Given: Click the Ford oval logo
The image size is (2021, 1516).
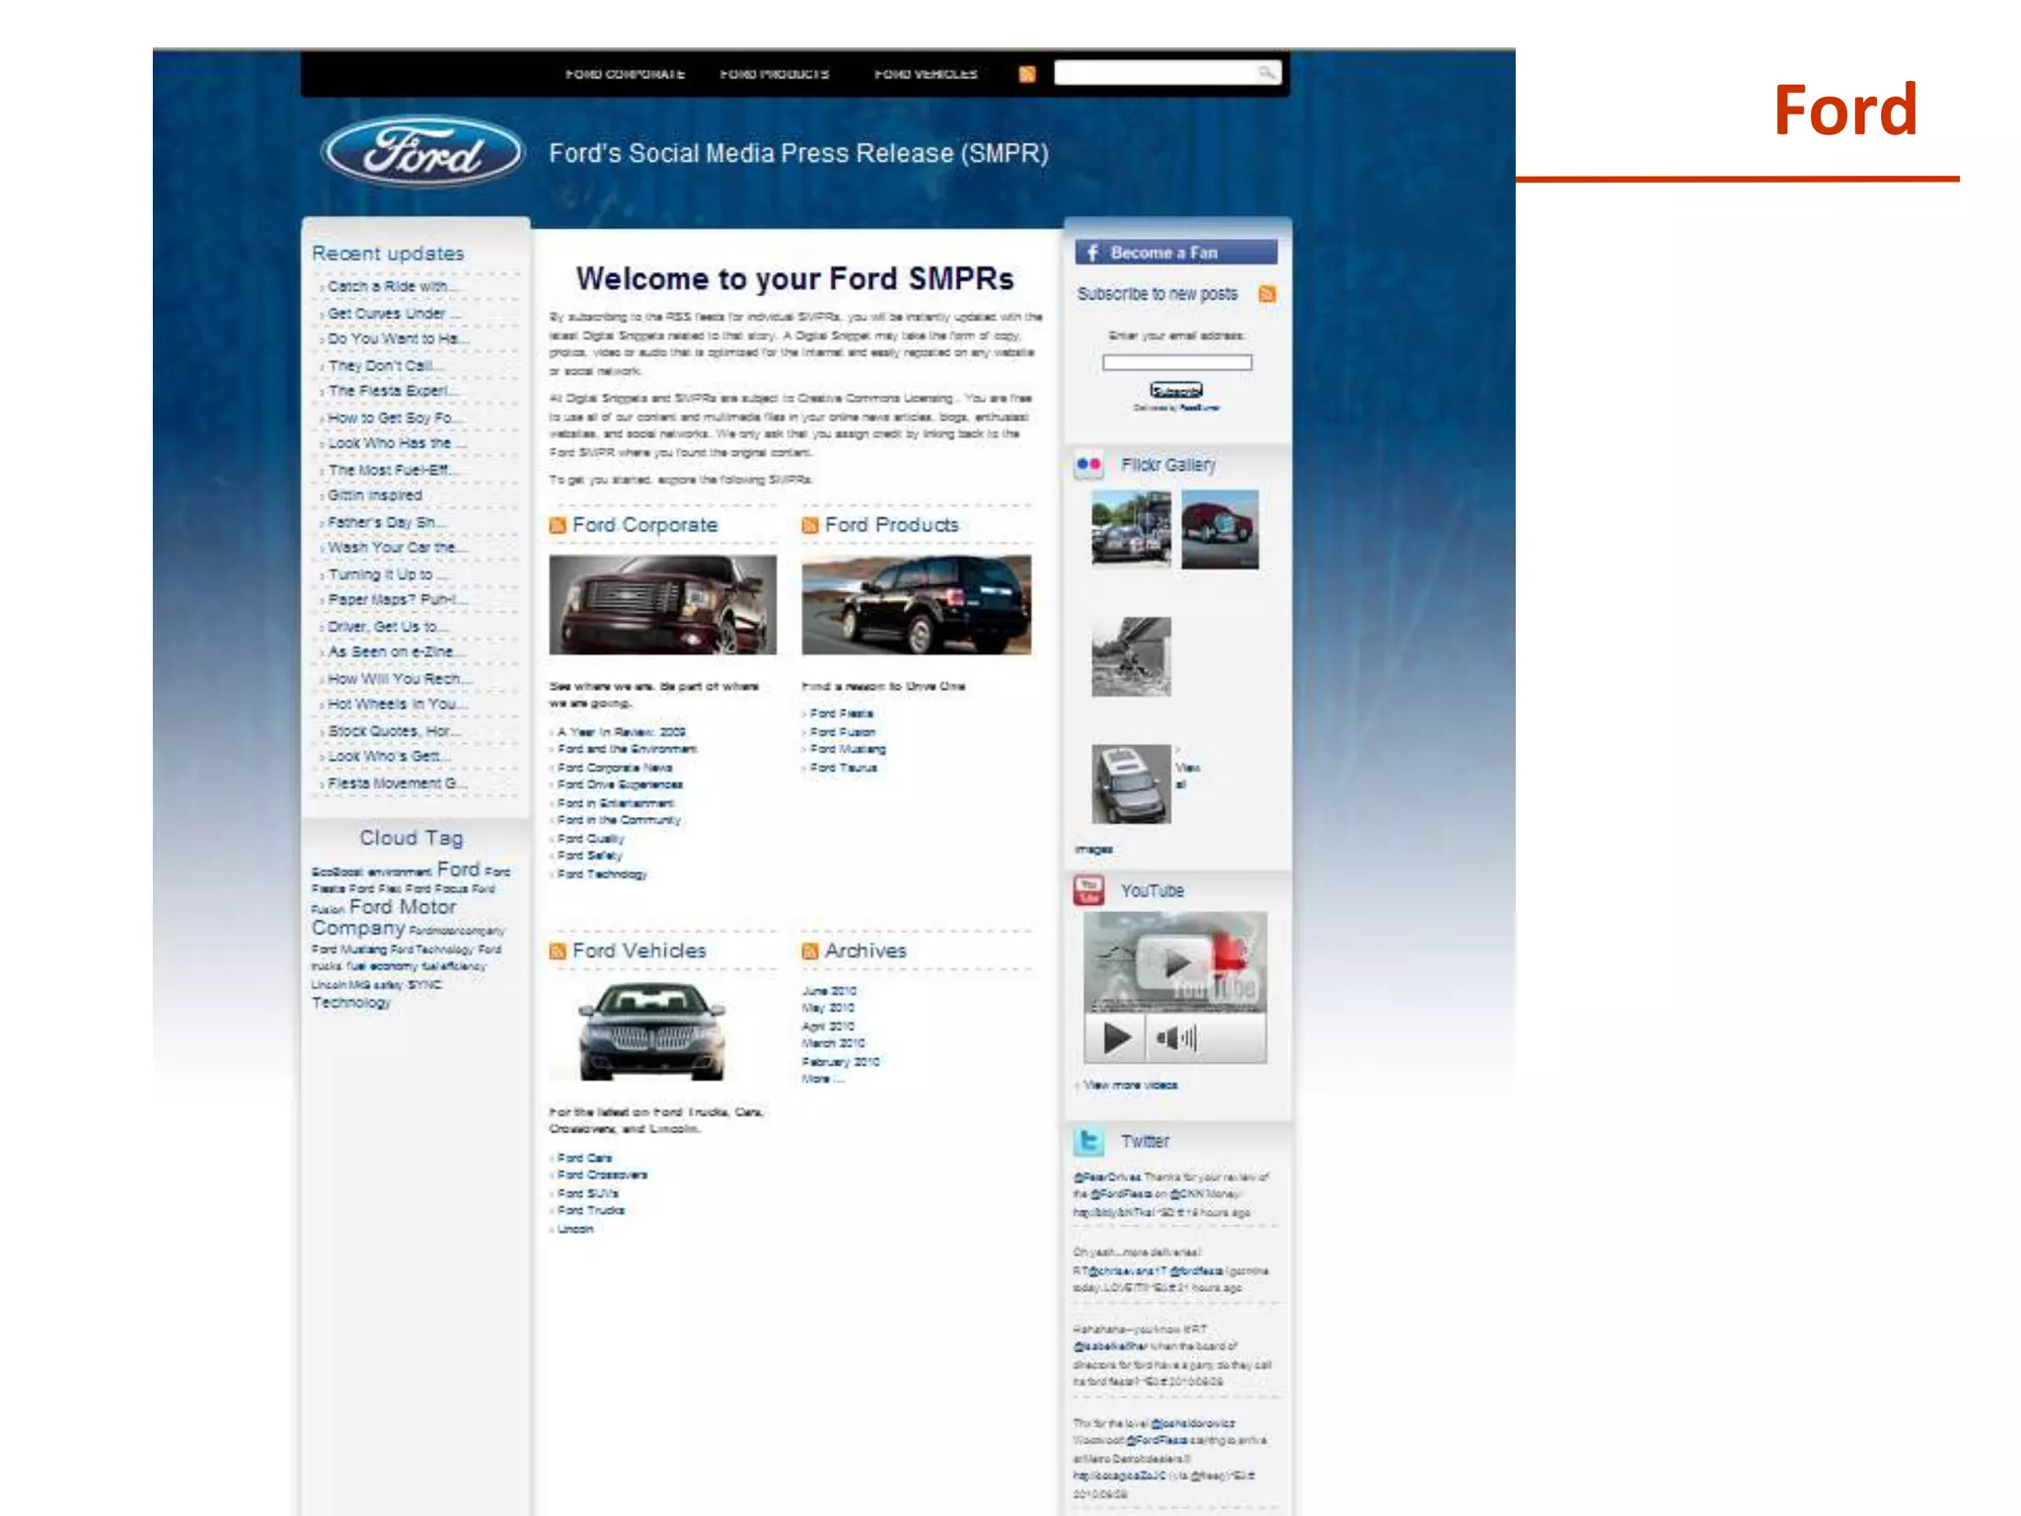Looking at the screenshot, I should [x=422, y=152].
